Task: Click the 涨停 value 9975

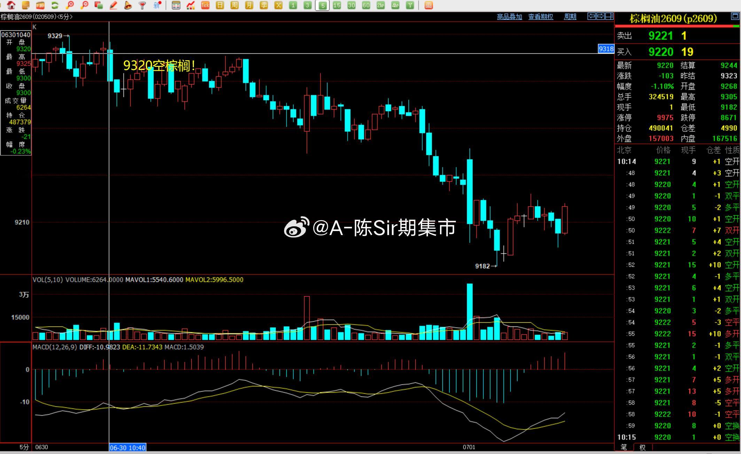Action: point(665,118)
